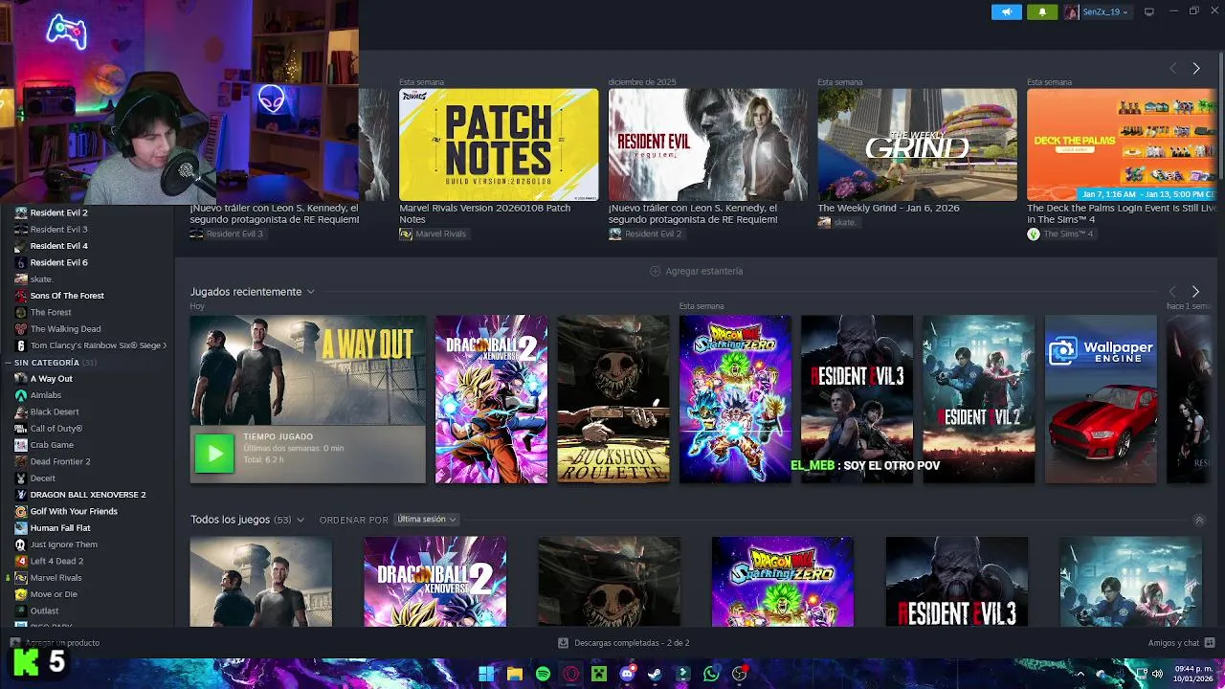1225x689 pixels.
Task: Play A Way Out with green button
Action: (x=214, y=454)
